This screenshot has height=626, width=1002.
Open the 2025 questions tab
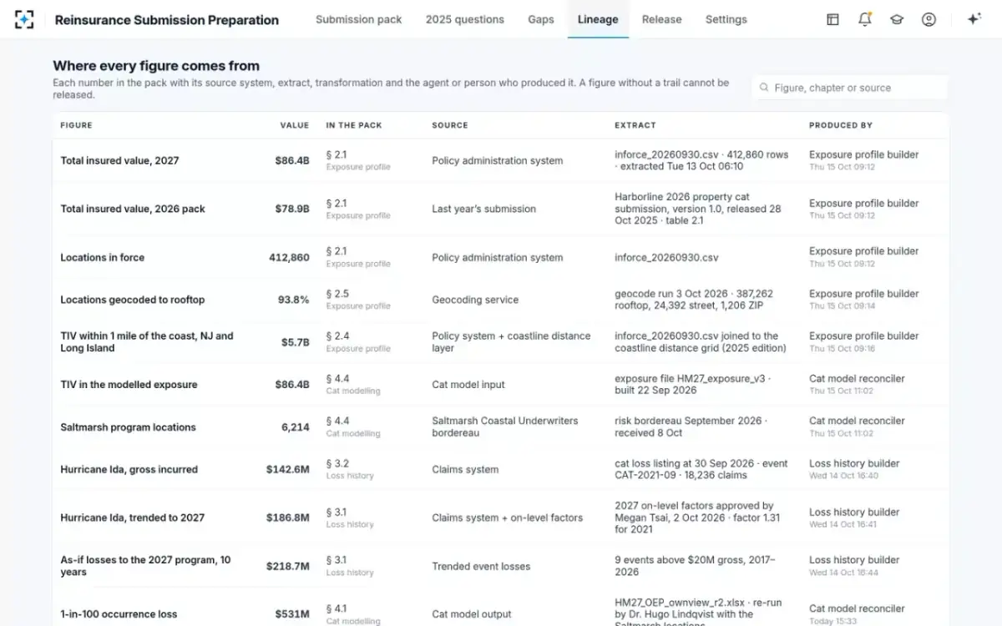point(465,19)
